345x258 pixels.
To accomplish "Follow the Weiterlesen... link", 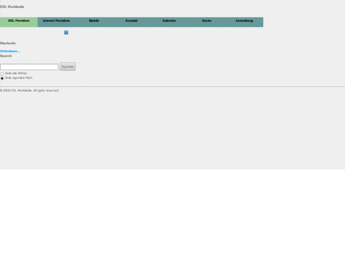I will click(10, 51).
